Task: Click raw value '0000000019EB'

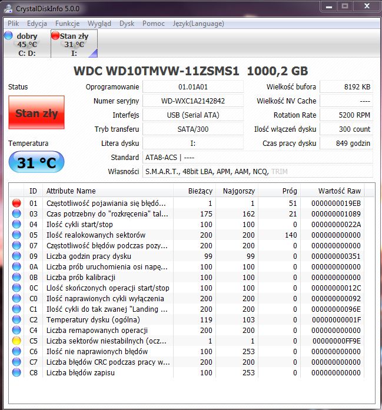Action: [x=336, y=204]
